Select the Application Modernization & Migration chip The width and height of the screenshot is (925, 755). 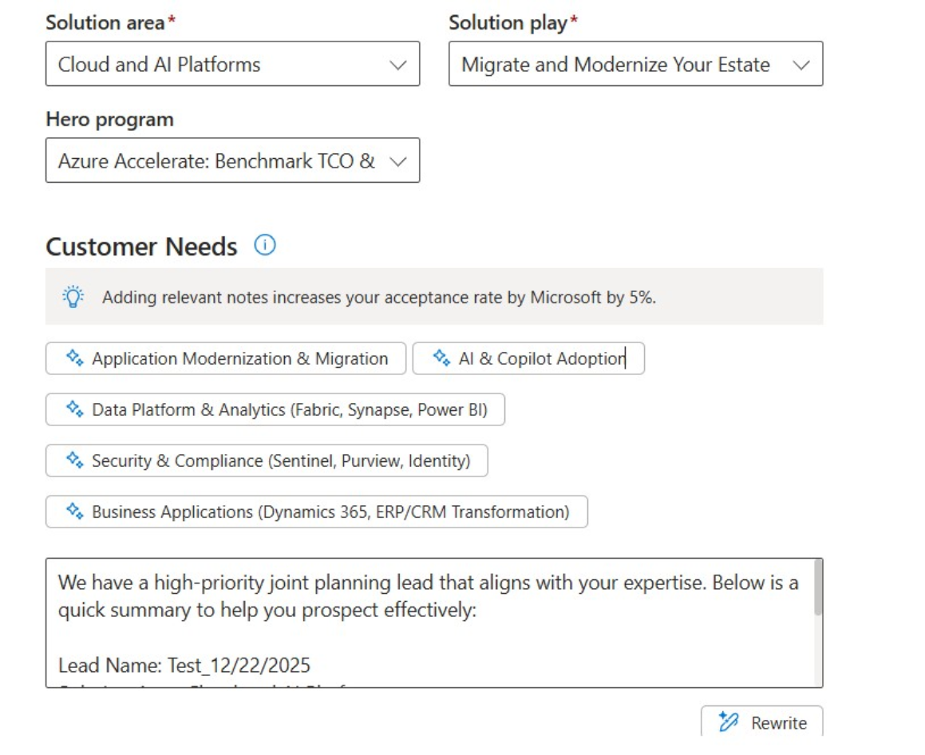226,358
